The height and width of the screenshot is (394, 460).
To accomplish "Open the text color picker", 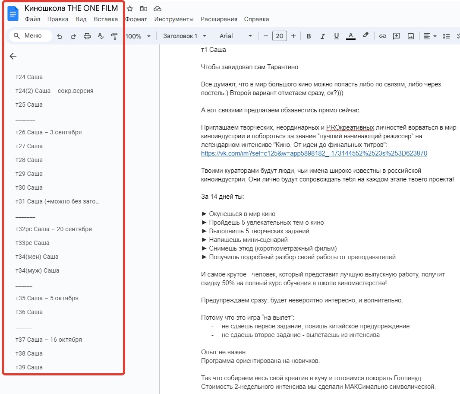I will tap(350, 36).
